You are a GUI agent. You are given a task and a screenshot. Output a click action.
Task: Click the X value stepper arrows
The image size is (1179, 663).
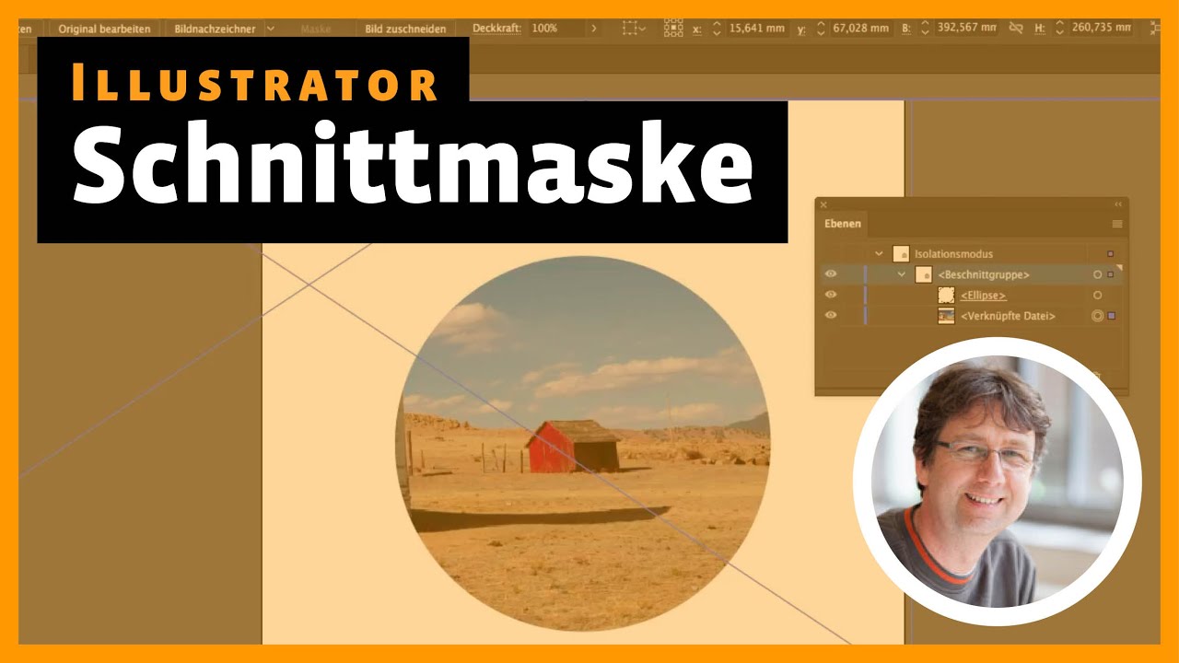point(718,29)
